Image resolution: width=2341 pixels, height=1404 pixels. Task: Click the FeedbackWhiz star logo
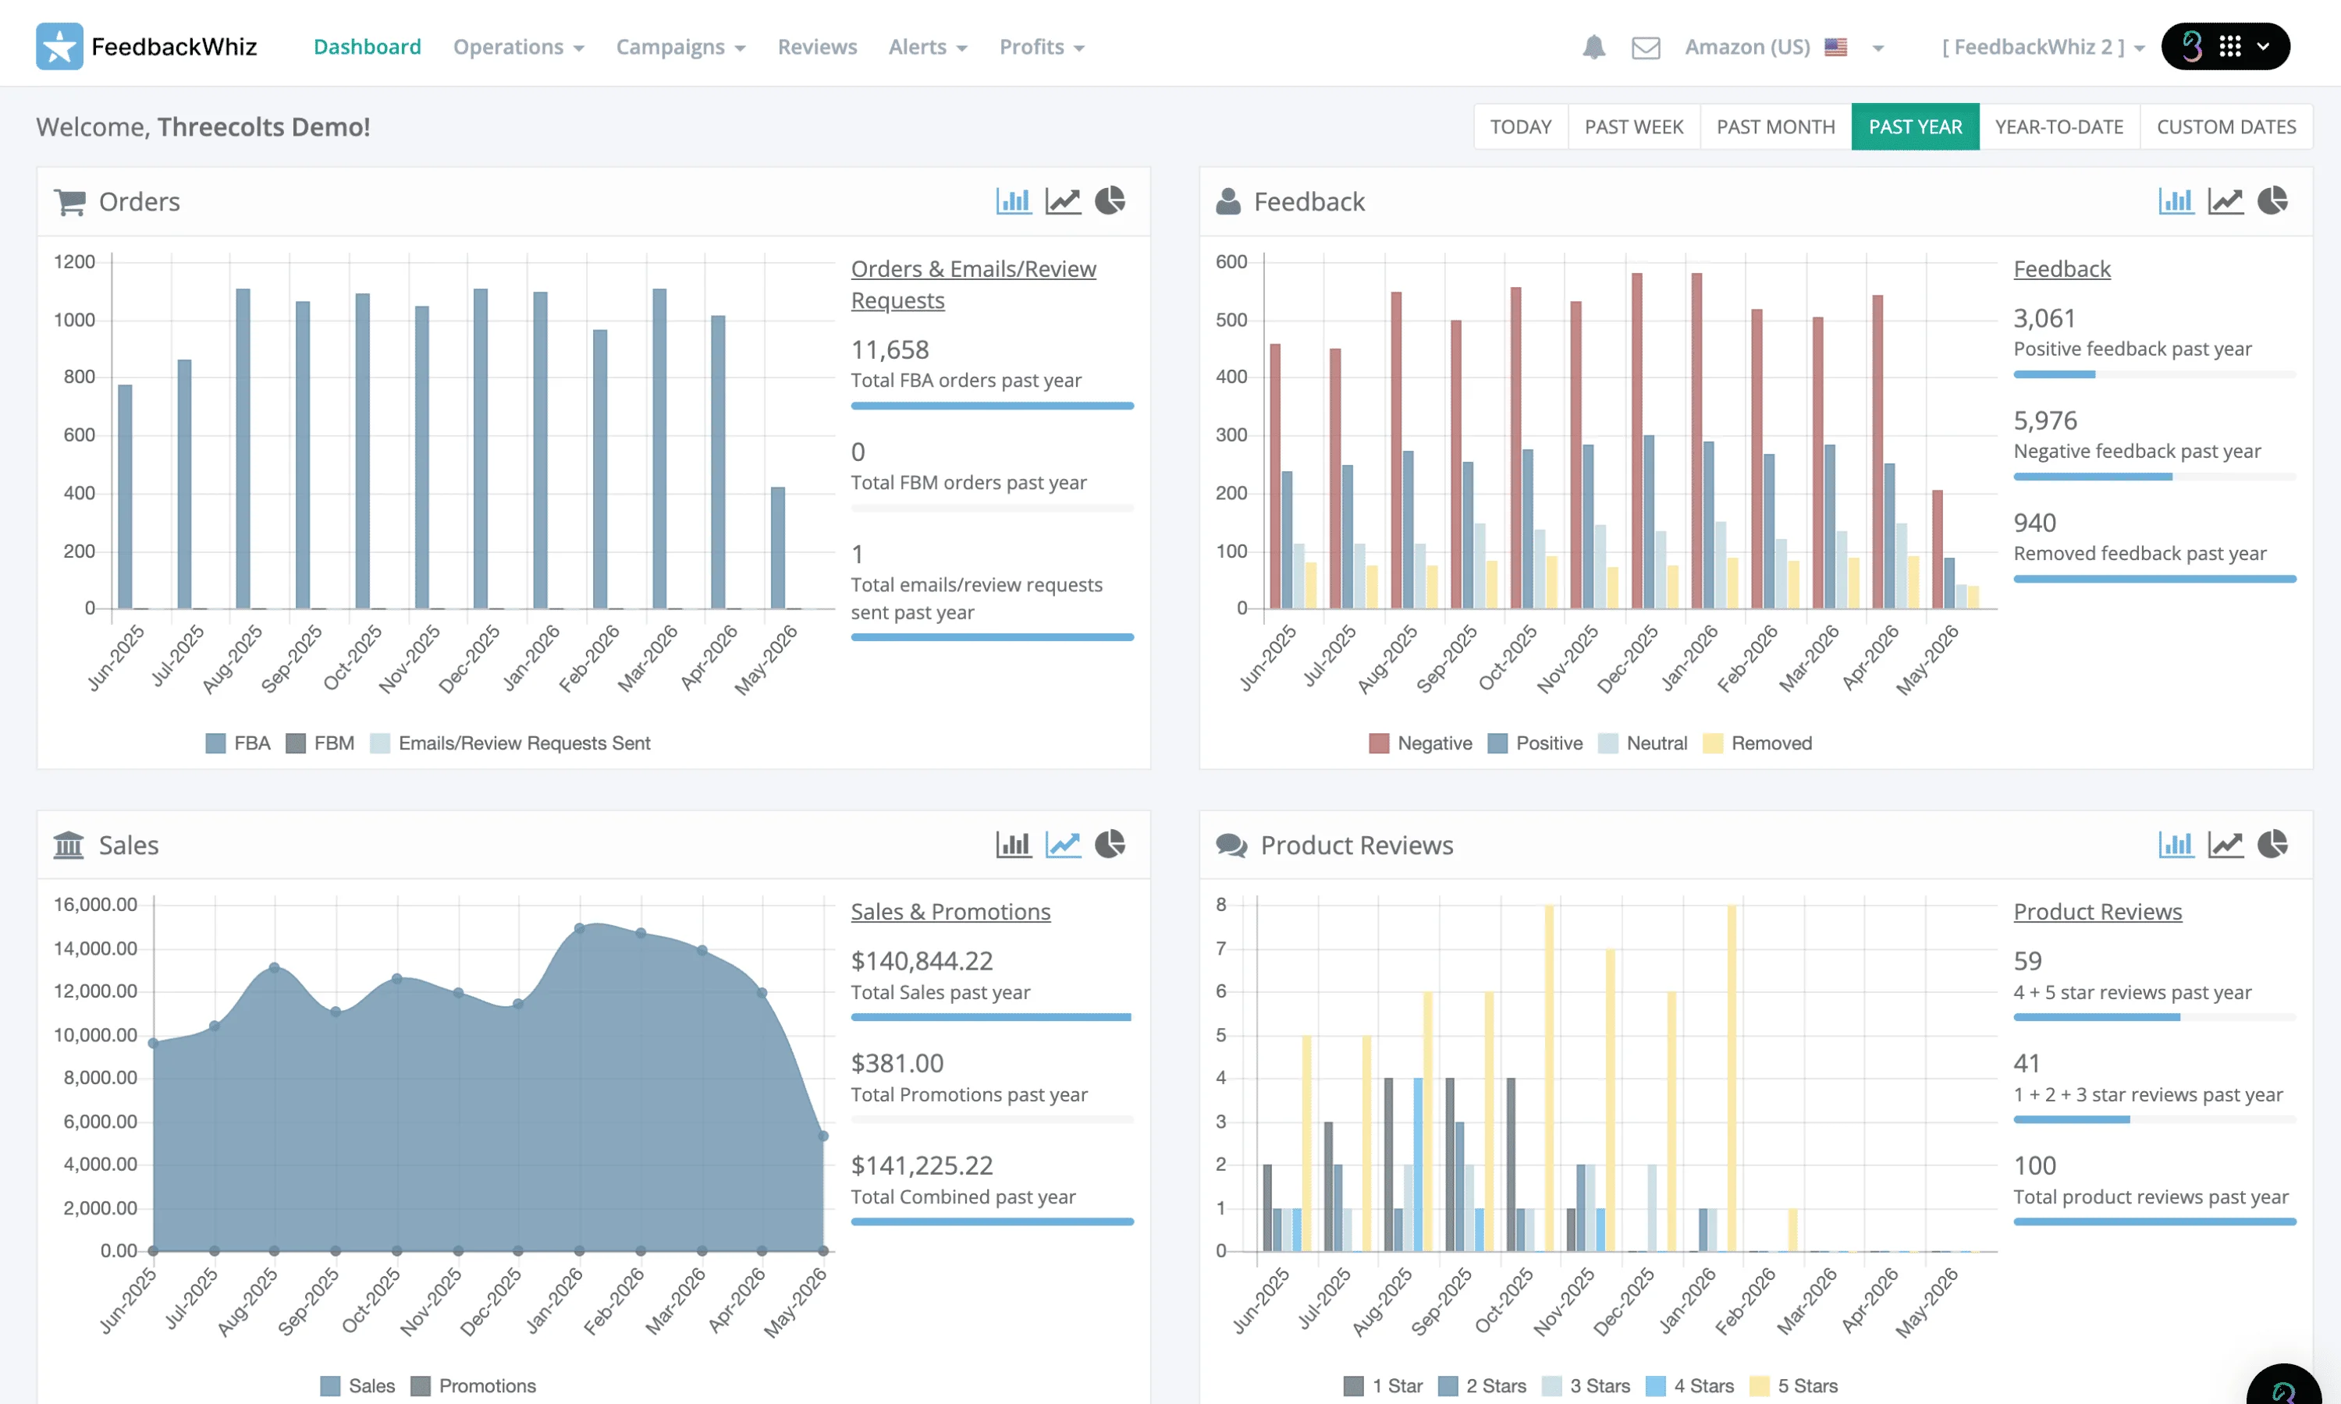click(59, 46)
